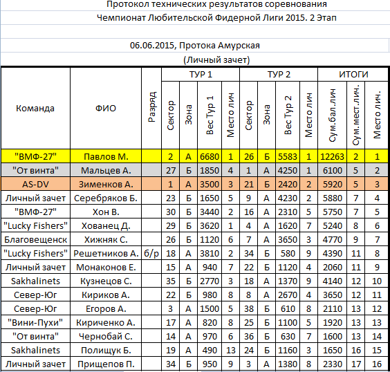Click the (Личный зачет) subtitle cell
390x372 pixels.
(x=216, y=59)
